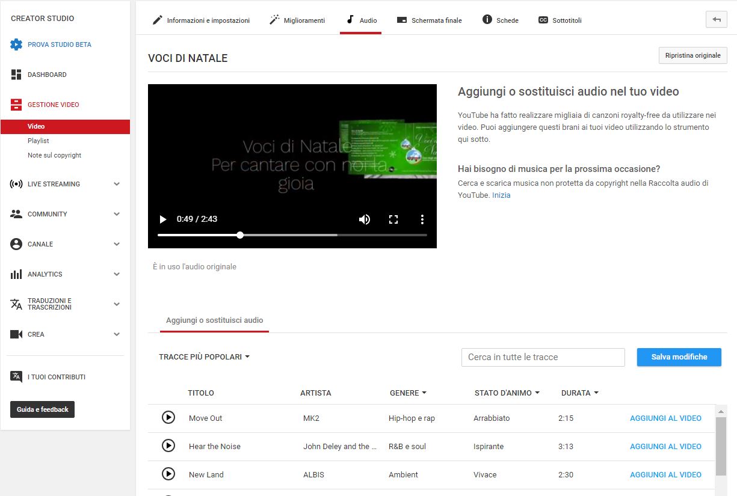Click the pencil icon for Informazioni e impostazioni
Image resolution: width=737 pixels, height=496 pixels.
point(158,20)
